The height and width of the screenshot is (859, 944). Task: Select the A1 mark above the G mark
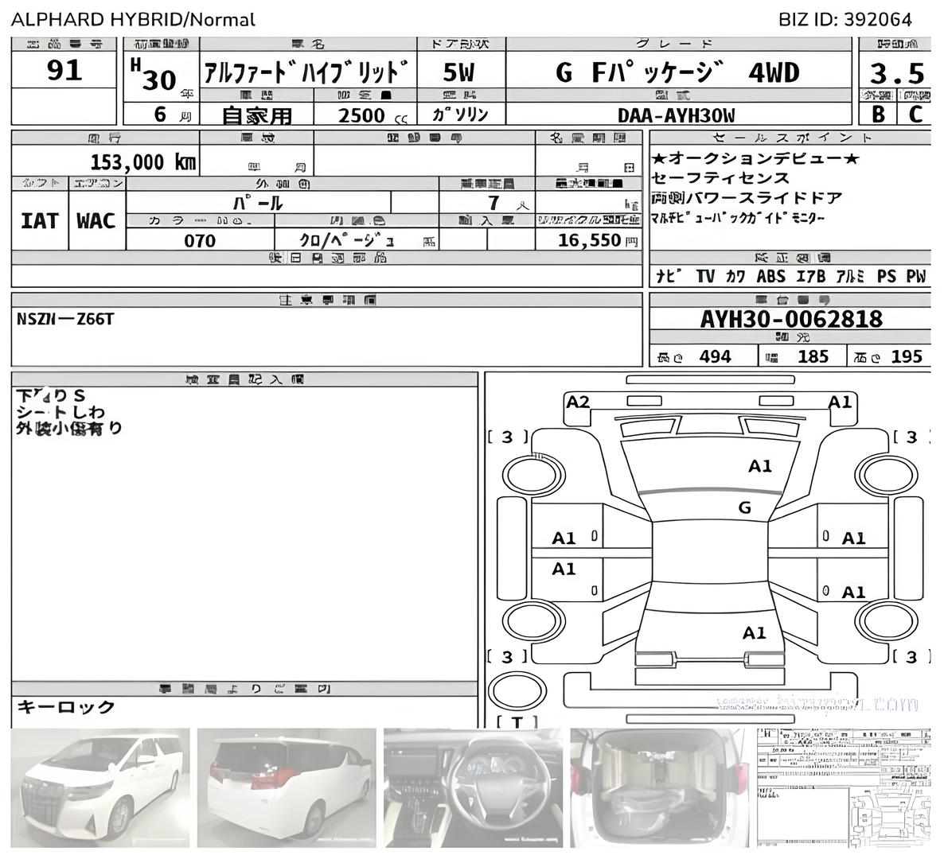click(759, 466)
